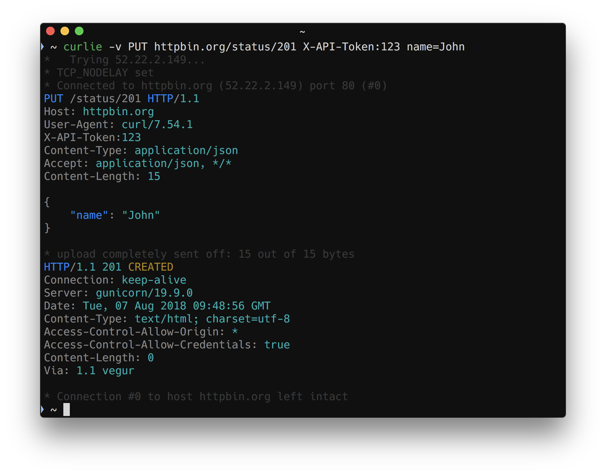Screen dimensions: 606x475
Task: Click the Access-Control-Allow-Credentials true value
Action: point(277,344)
